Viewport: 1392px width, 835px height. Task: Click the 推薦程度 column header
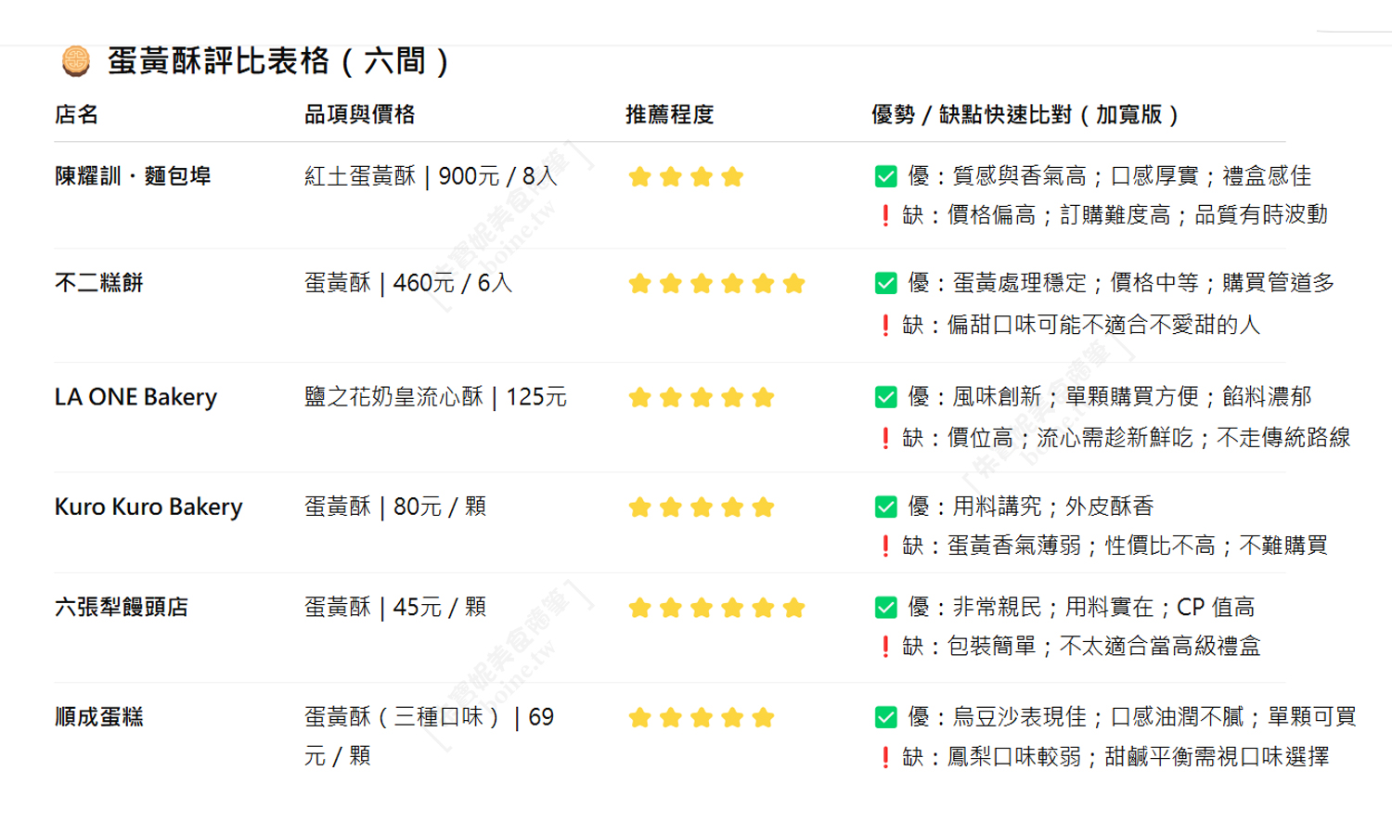tap(669, 114)
